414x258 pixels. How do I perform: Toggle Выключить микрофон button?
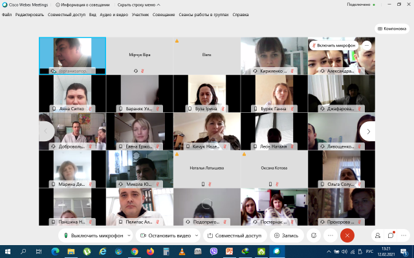(94, 235)
